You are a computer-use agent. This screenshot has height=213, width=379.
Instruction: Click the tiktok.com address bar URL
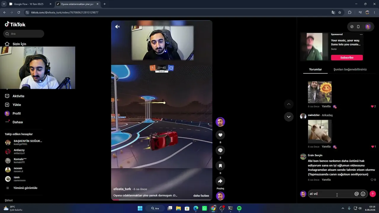(65, 12)
